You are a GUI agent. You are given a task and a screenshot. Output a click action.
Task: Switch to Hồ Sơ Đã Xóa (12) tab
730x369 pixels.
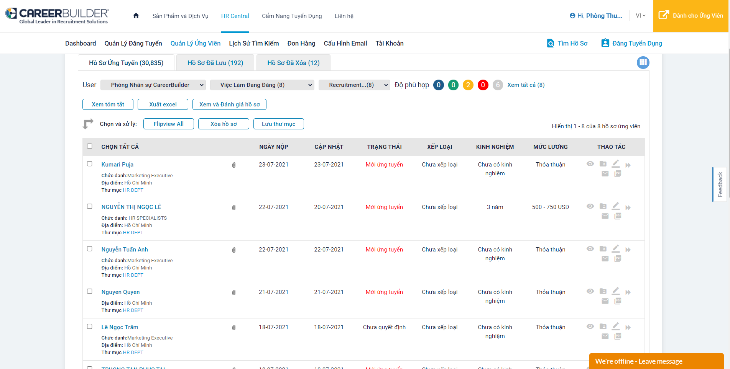[x=294, y=63]
